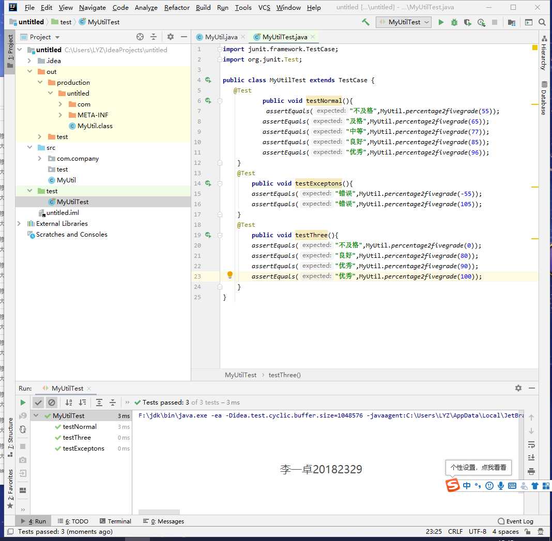Run MyUtilTest with the green play button
The width and height of the screenshot is (552, 541).
tap(441, 22)
